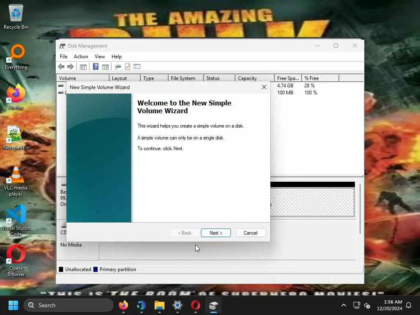Click the Next button in the wizard
This screenshot has height=315, width=420.
coord(216,233)
